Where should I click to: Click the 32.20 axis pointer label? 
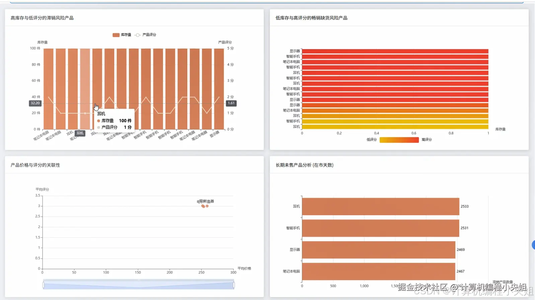[x=35, y=103]
